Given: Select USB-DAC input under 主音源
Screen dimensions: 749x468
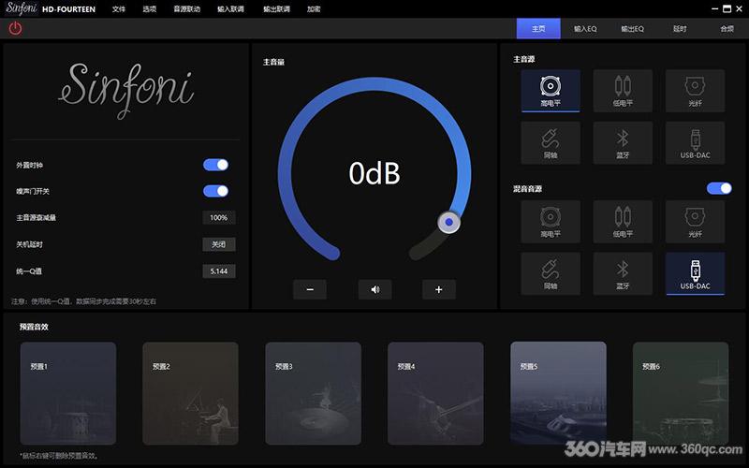Looking at the screenshot, I should 695,143.
